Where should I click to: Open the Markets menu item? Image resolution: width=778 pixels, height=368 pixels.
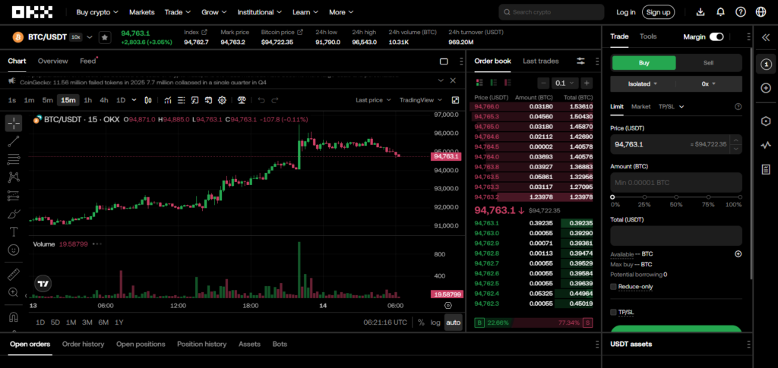pos(142,12)
